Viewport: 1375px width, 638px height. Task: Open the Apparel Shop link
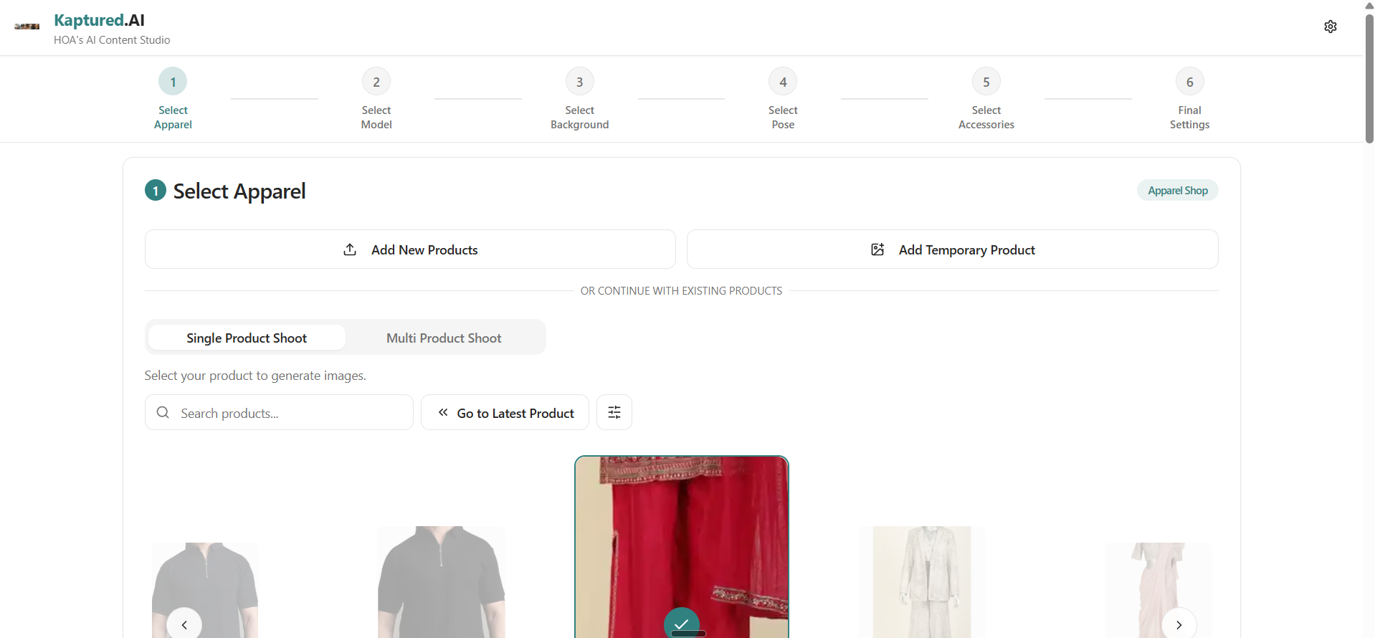click(1178, 191)
